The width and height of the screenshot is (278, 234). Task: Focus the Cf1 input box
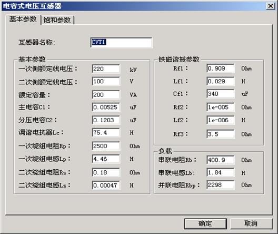(x=221, y=94)
